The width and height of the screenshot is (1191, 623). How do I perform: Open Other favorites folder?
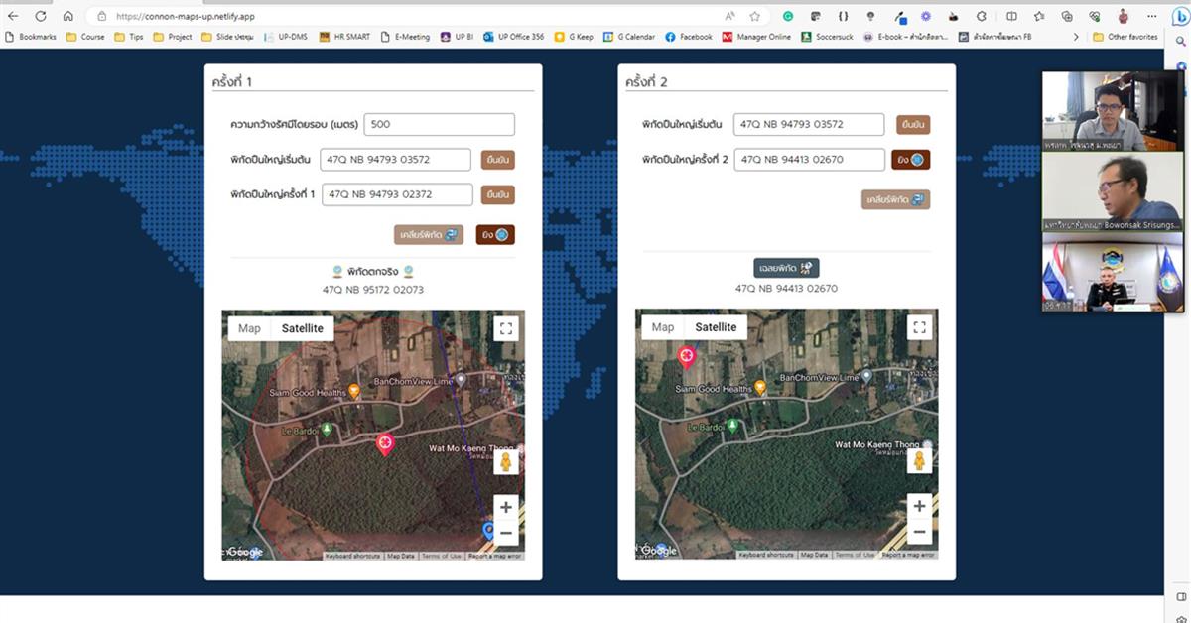pos(1125,37)
